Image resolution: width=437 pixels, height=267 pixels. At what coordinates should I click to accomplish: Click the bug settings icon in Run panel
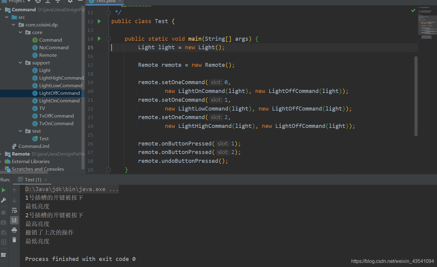coord(4,232)
